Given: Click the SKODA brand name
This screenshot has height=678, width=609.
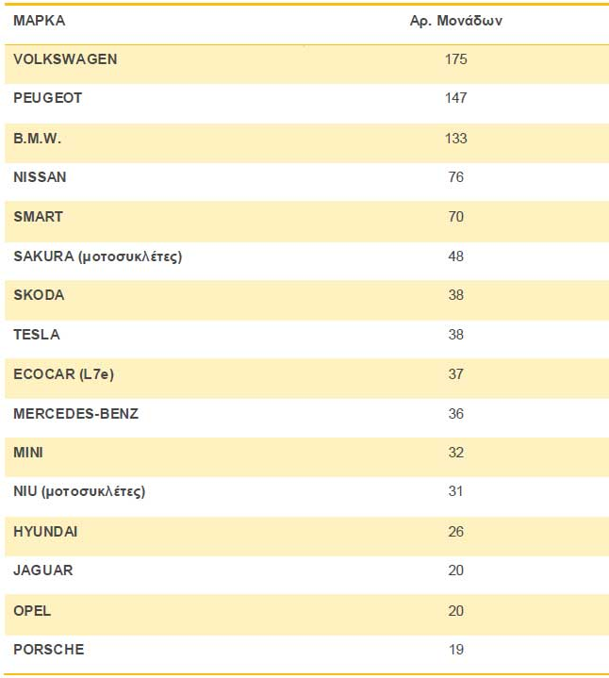Looking at the screenshot, I should (39, 295).
